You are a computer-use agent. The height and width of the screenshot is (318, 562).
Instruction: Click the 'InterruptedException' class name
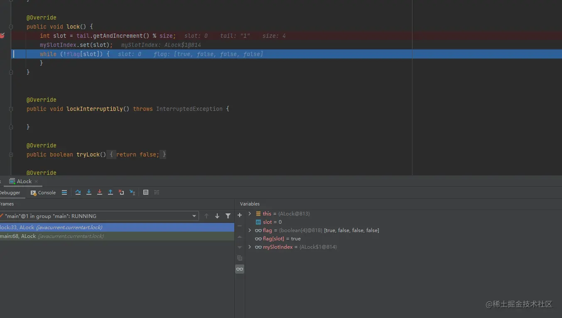(189, 109)
